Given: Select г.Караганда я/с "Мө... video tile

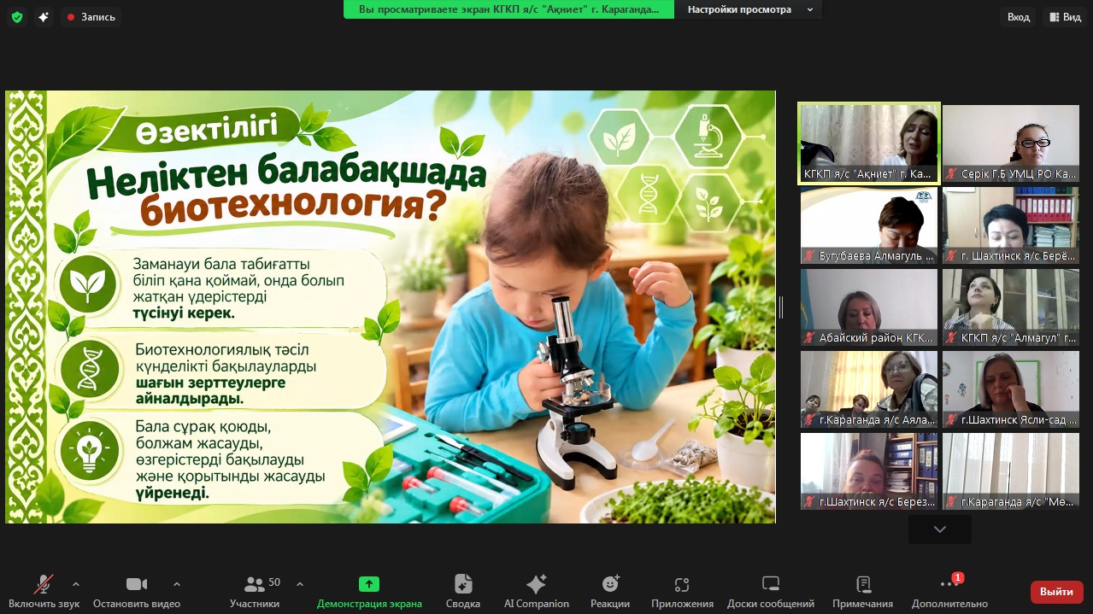Looking at the screenshot, I should tap(1011, 471).
